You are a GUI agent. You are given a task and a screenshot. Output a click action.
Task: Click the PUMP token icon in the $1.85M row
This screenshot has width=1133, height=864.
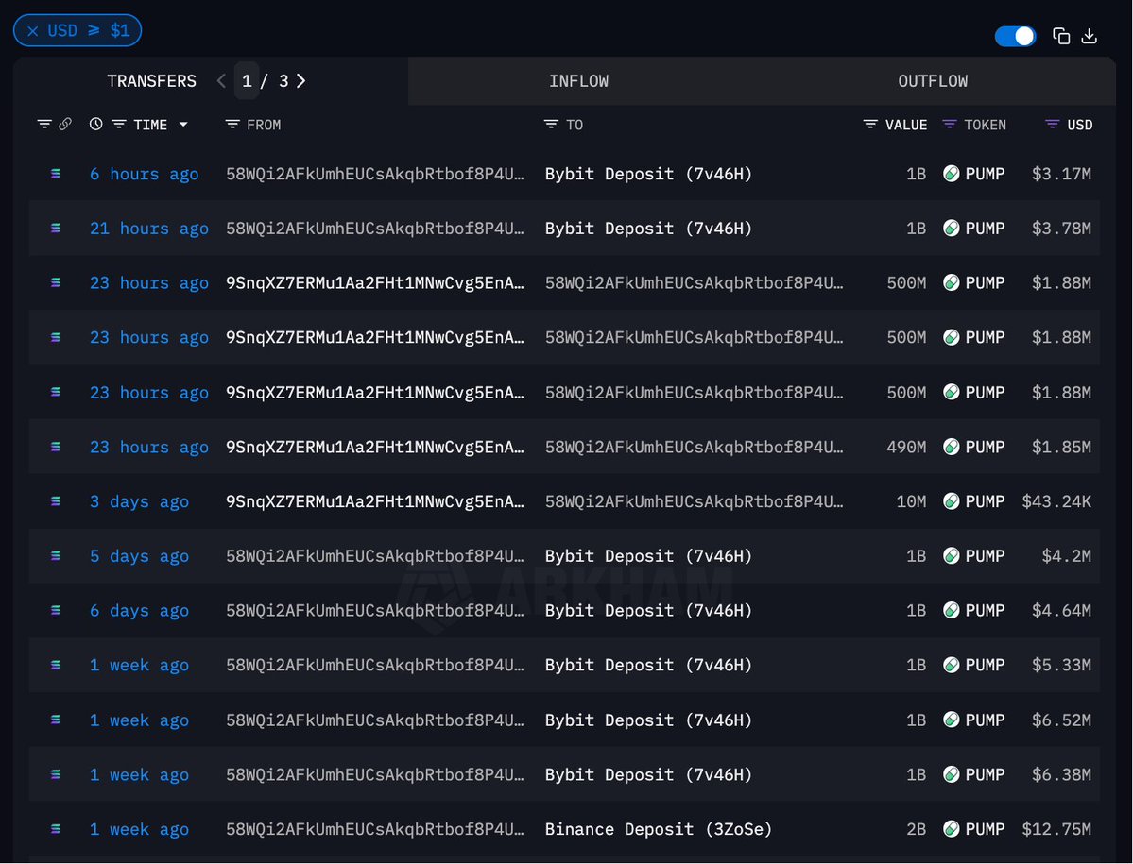(x=951, y=447)
